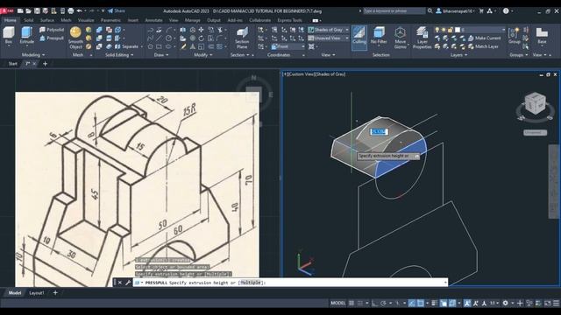Open Layer Properties manager
The height and width of the screenshot is (315, 561).
[423, 38]
